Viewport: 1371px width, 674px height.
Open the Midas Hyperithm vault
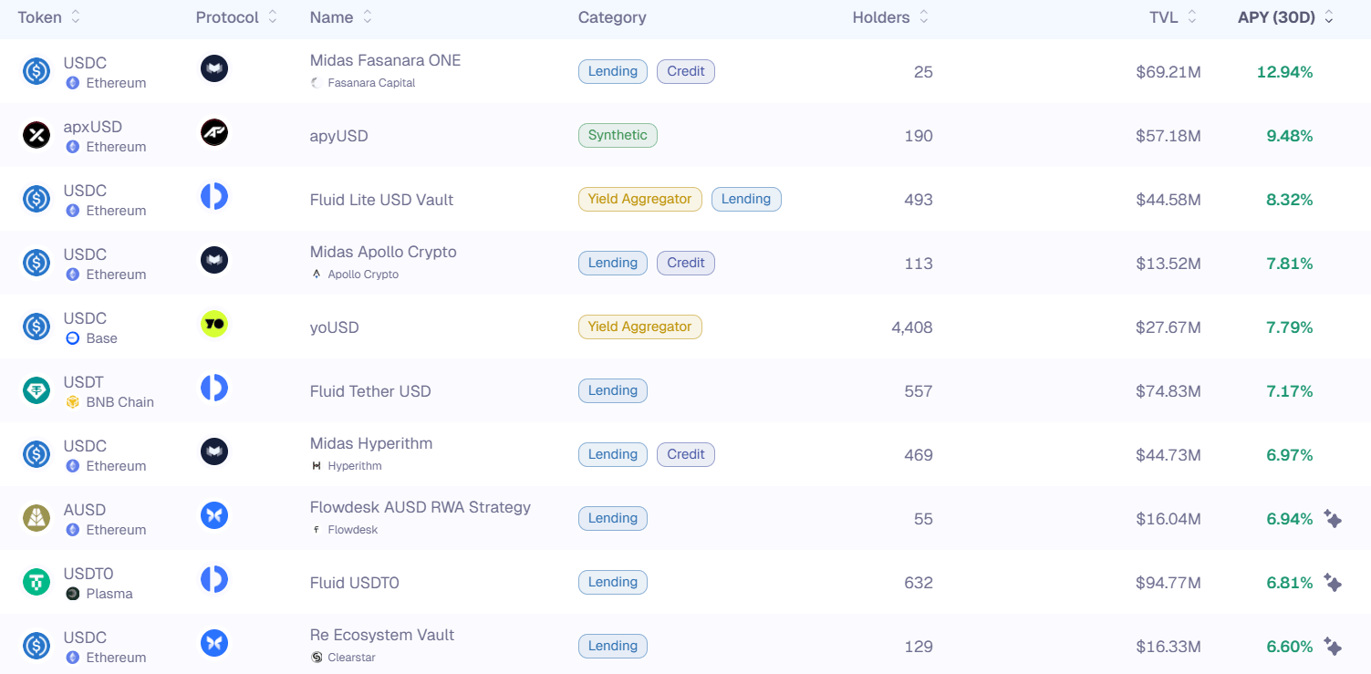(371, 443)
